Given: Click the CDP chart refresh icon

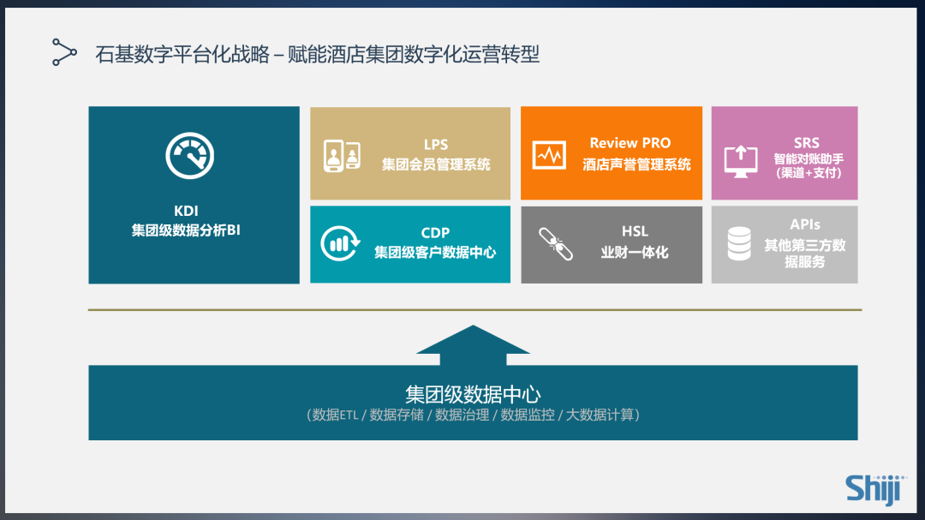Looking at the screenshot, I should (340, 243).
